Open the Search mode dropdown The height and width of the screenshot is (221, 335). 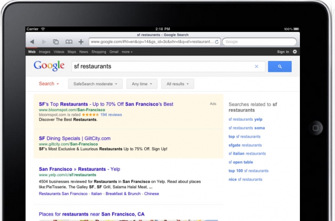(x=49, y=84)
